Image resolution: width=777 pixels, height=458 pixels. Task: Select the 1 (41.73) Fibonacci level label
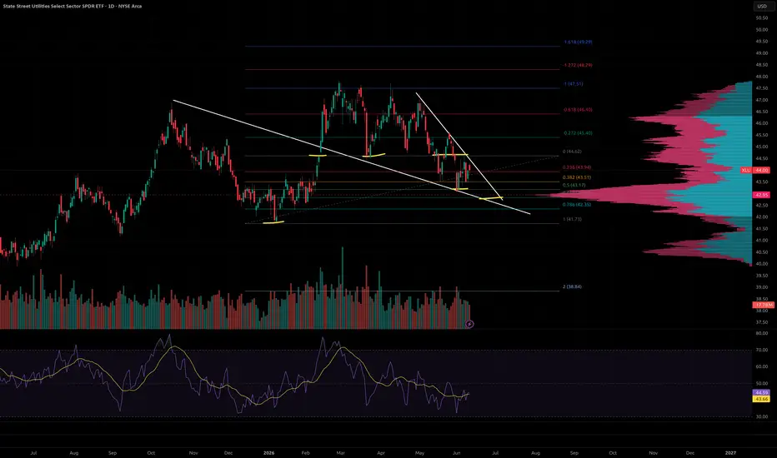572,219
